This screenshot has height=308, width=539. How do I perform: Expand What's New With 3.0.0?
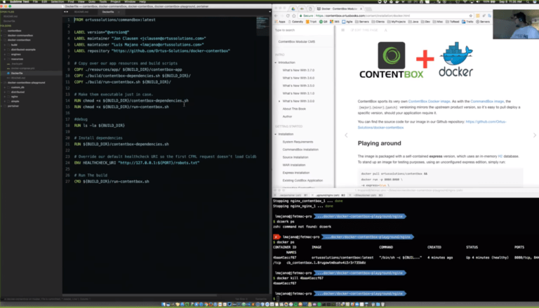(279, 101)
